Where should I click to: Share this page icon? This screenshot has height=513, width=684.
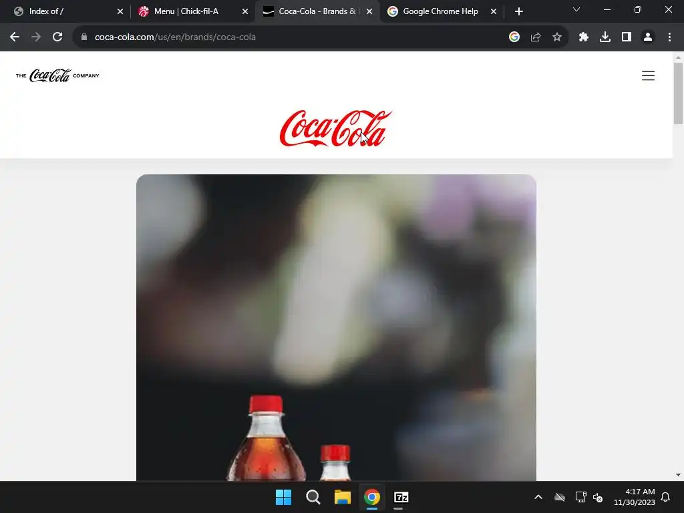[x=536, y=37]
